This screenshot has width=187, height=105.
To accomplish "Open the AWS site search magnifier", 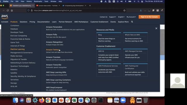I will click(132, 22).
